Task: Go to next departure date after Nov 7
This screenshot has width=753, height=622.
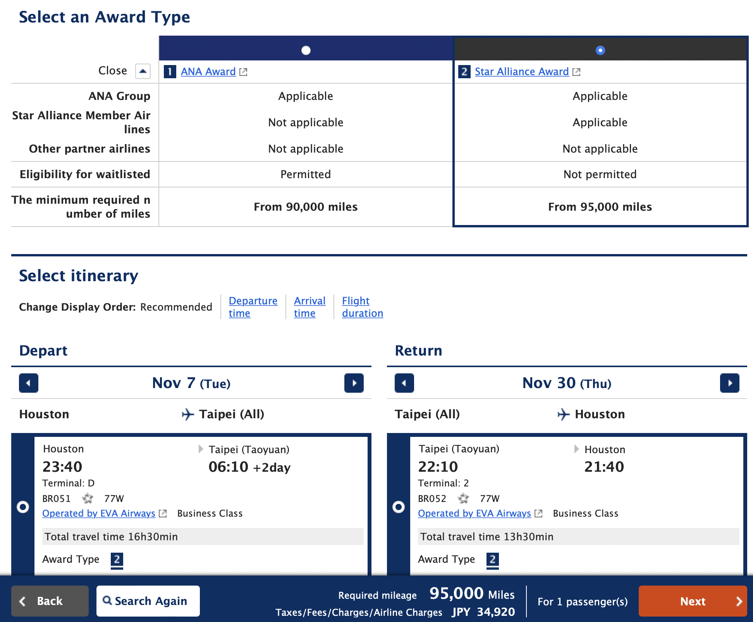Action: [354, 383]
